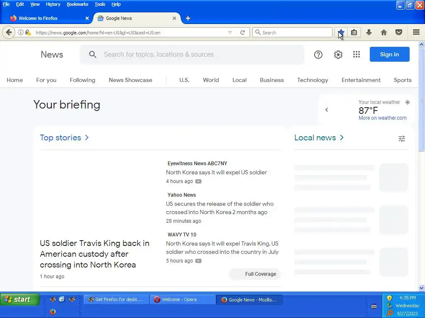Expand the URL bar history dropdown

(230, 32)
